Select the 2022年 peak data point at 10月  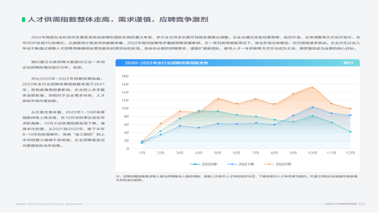[312, 88]
